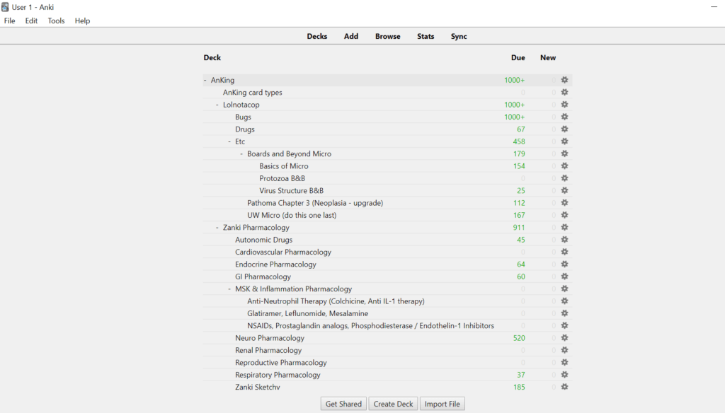Click the Import File button
Screen dimensions: 725x413
tap(443, 404)
